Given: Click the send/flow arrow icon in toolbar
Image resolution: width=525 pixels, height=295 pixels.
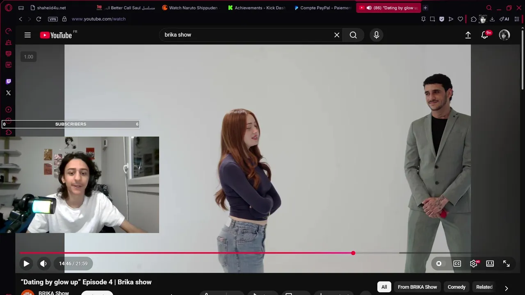Looking at the screenshot, I should pyautogui.click(x=451, y=19).
